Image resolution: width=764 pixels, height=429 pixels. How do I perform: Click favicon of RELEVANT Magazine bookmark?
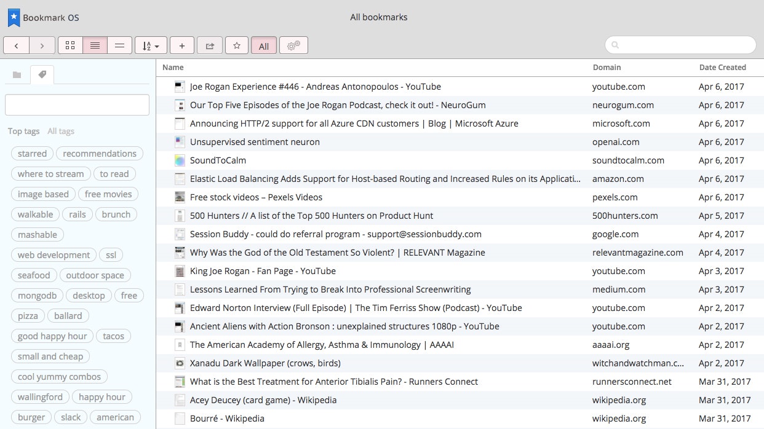point(180,253)
